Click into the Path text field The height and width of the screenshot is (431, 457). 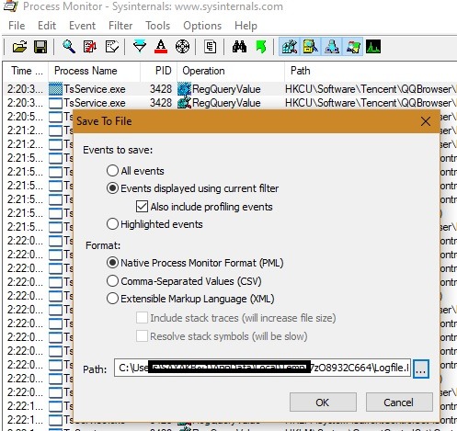[262, 368]
